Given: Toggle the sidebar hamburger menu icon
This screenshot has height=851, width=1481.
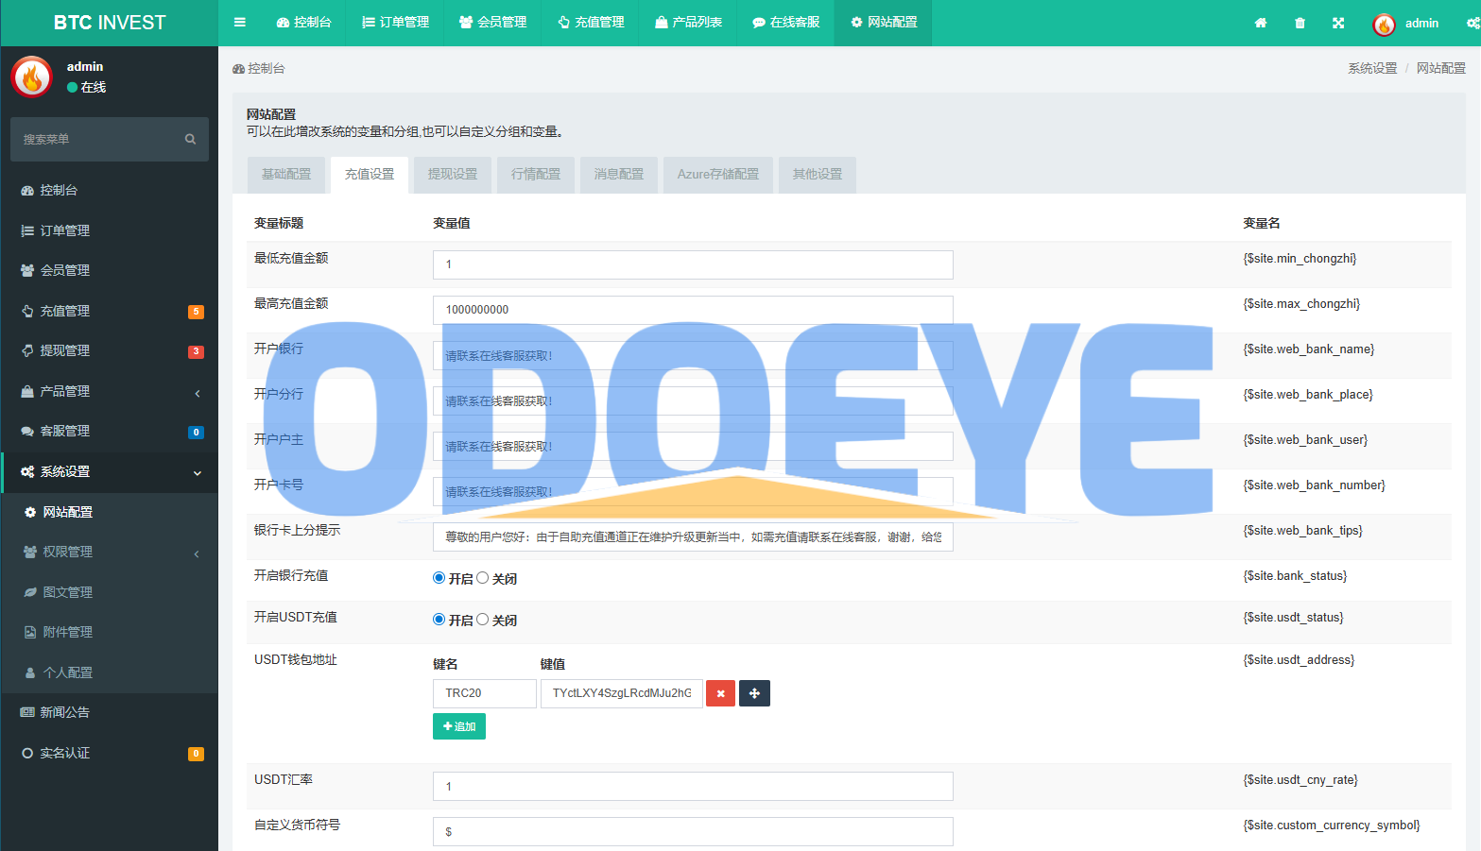Looking at the screenshot, I should click(240, 23).
